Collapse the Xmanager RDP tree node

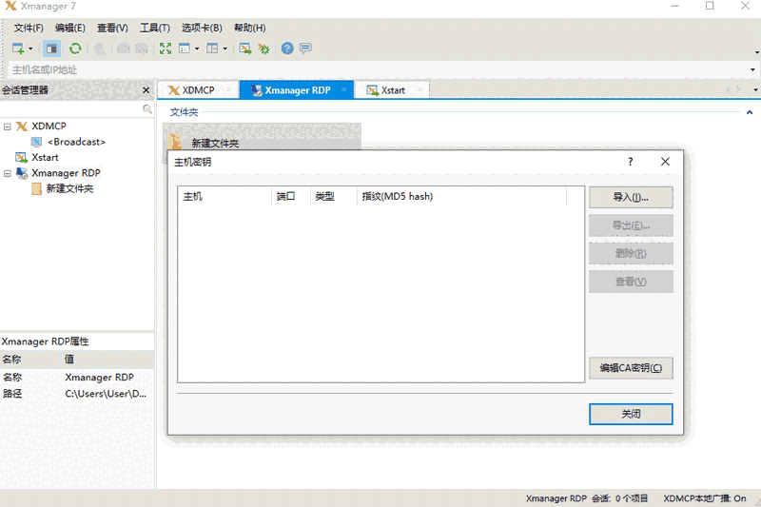coord(8,173)
